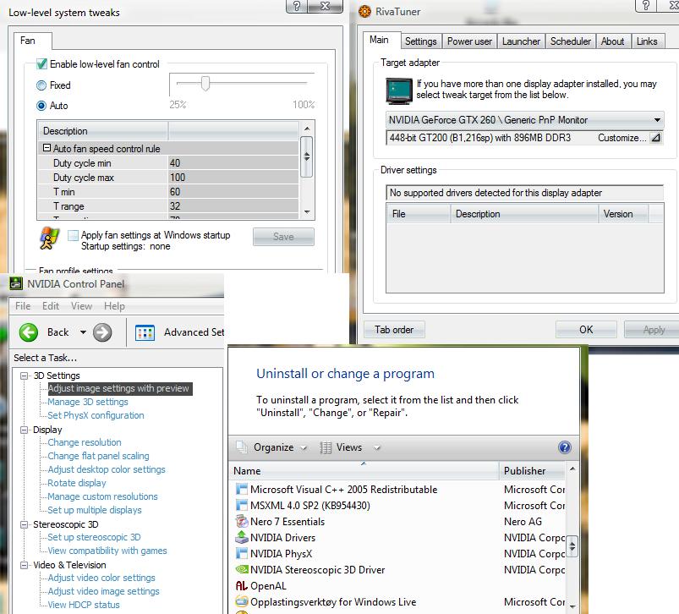Click the monitor icon in Target adapter

pyautogui.click(x=399, y=90)
